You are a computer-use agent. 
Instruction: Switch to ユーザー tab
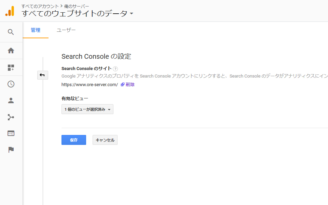point(66,30)
